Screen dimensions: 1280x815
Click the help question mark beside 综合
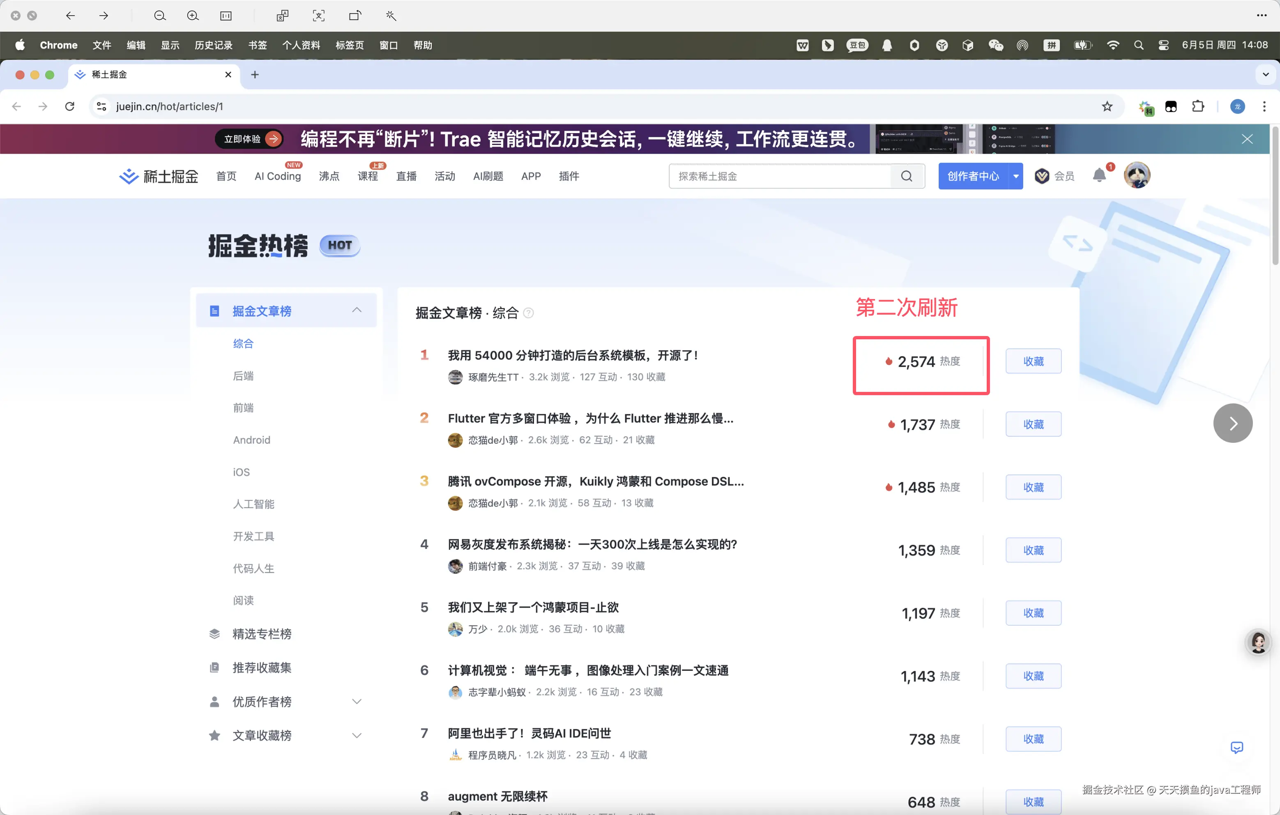[528, 313]
